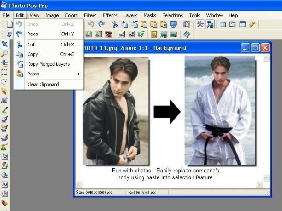Click the toolbar undo arrow icon
282x211 pixels.
(x=92, y=24)
